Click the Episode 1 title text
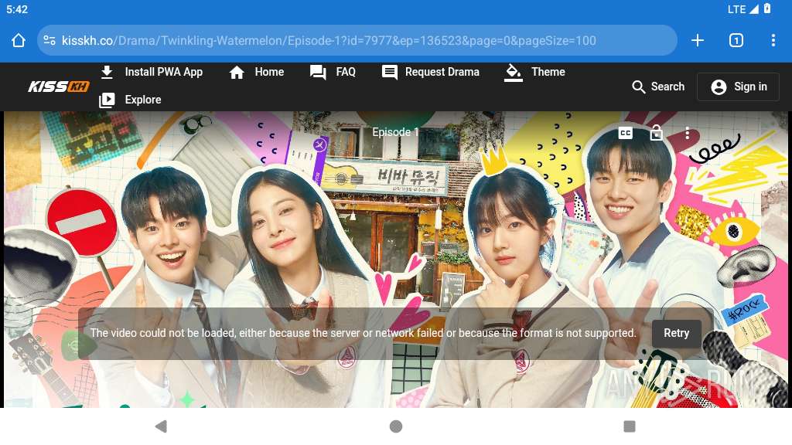The width and height of the screenshot is (792, 445). [395, 132]
